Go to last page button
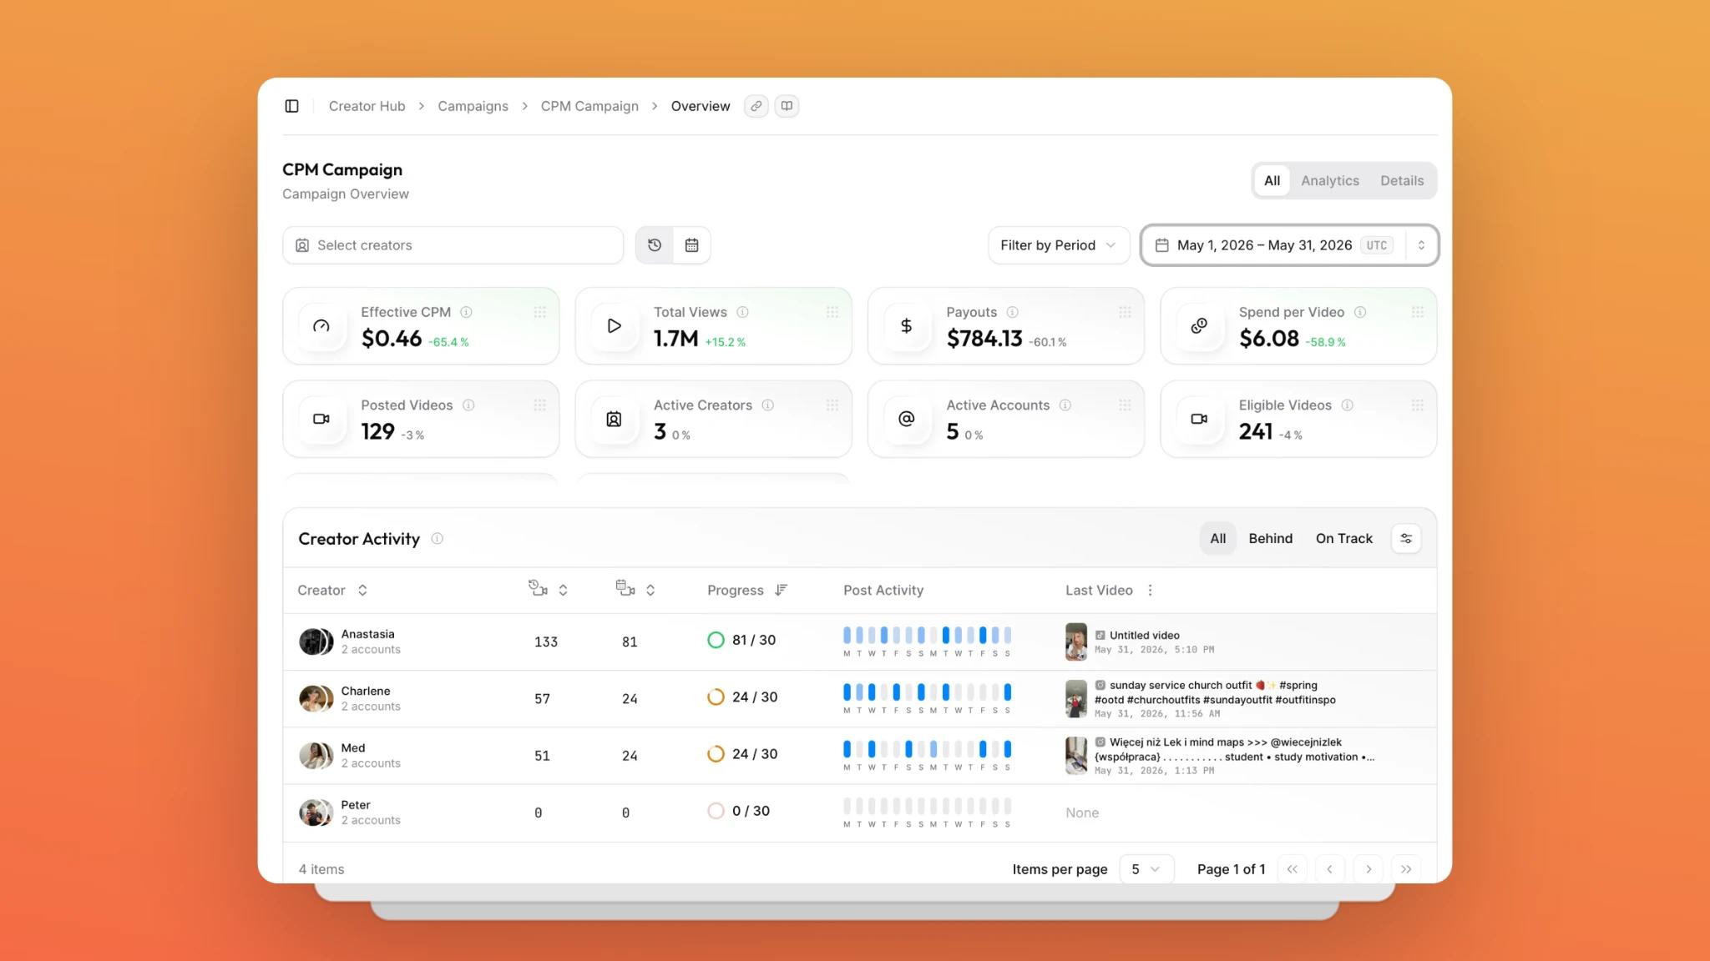 coord(1406,869)
